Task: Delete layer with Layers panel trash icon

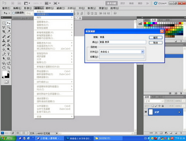Action: pyautogui.click(x=181, y=133)
